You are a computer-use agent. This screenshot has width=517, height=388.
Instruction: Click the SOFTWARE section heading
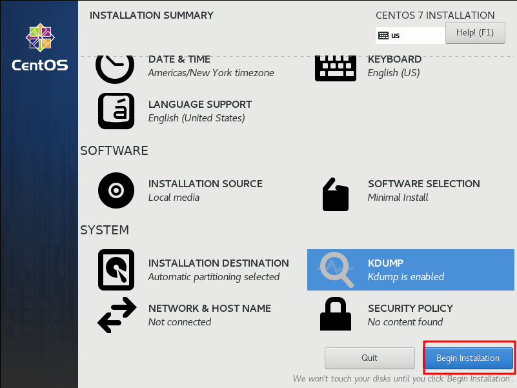coord(114,151)
